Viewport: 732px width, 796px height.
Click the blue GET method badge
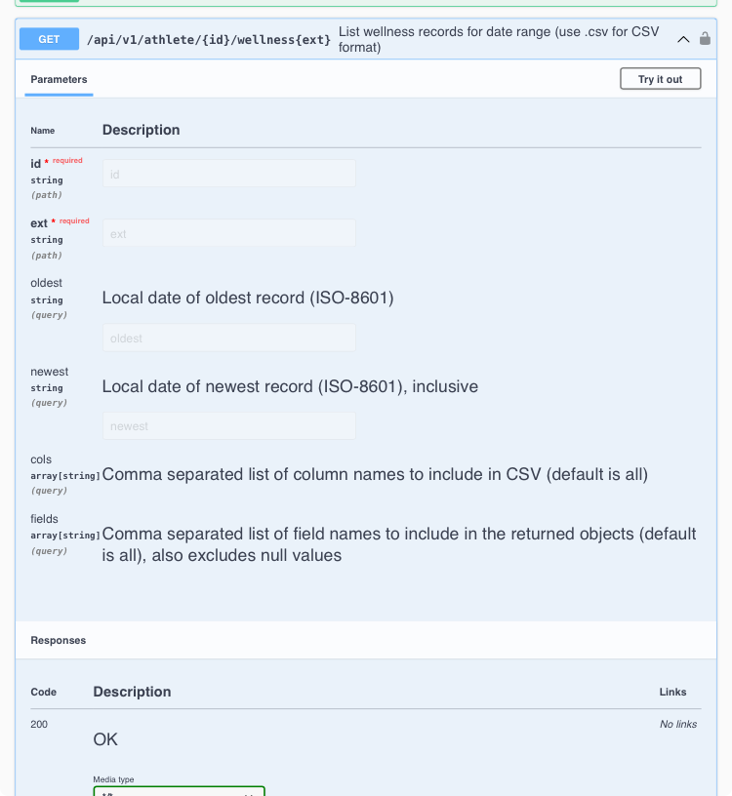point(49,39)
